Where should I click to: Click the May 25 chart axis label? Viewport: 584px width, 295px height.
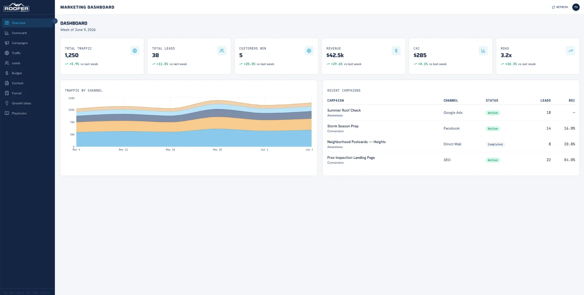(x=217, y=150)
